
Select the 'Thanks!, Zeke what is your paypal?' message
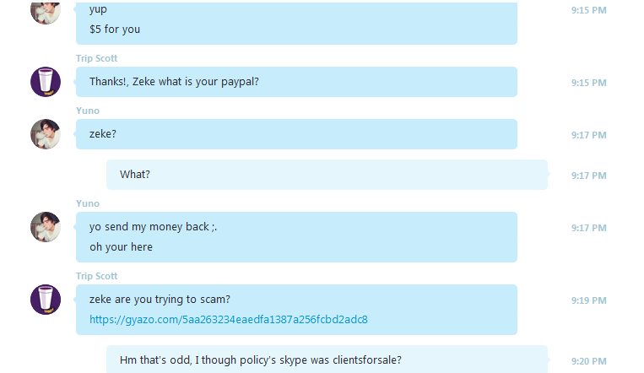tap(296, 82)
